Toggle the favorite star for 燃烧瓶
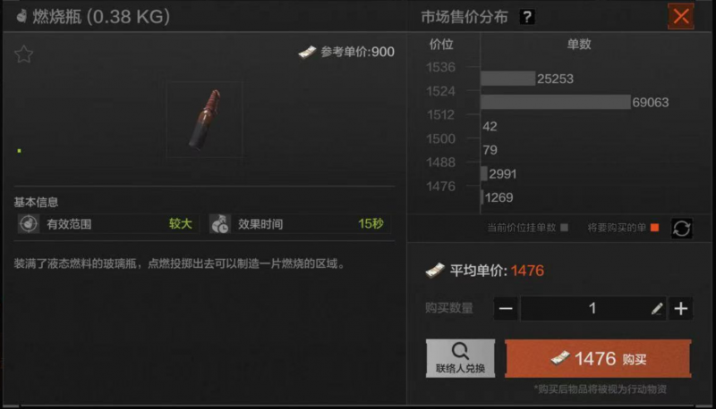716x409 pixels. (23, 54)
